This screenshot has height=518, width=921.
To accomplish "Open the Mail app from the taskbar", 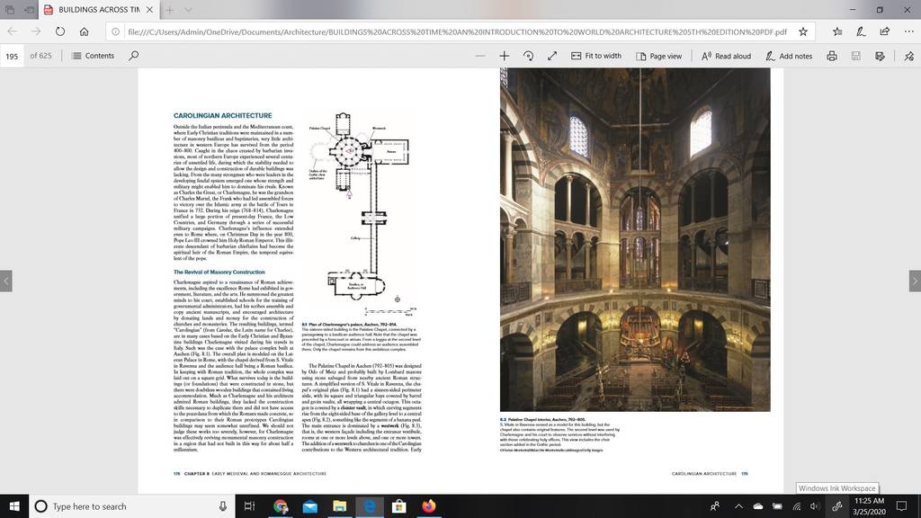I will [310, 506].
